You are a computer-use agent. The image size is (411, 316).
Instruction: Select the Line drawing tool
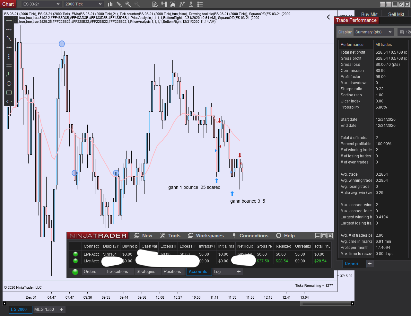pos(9,21)
